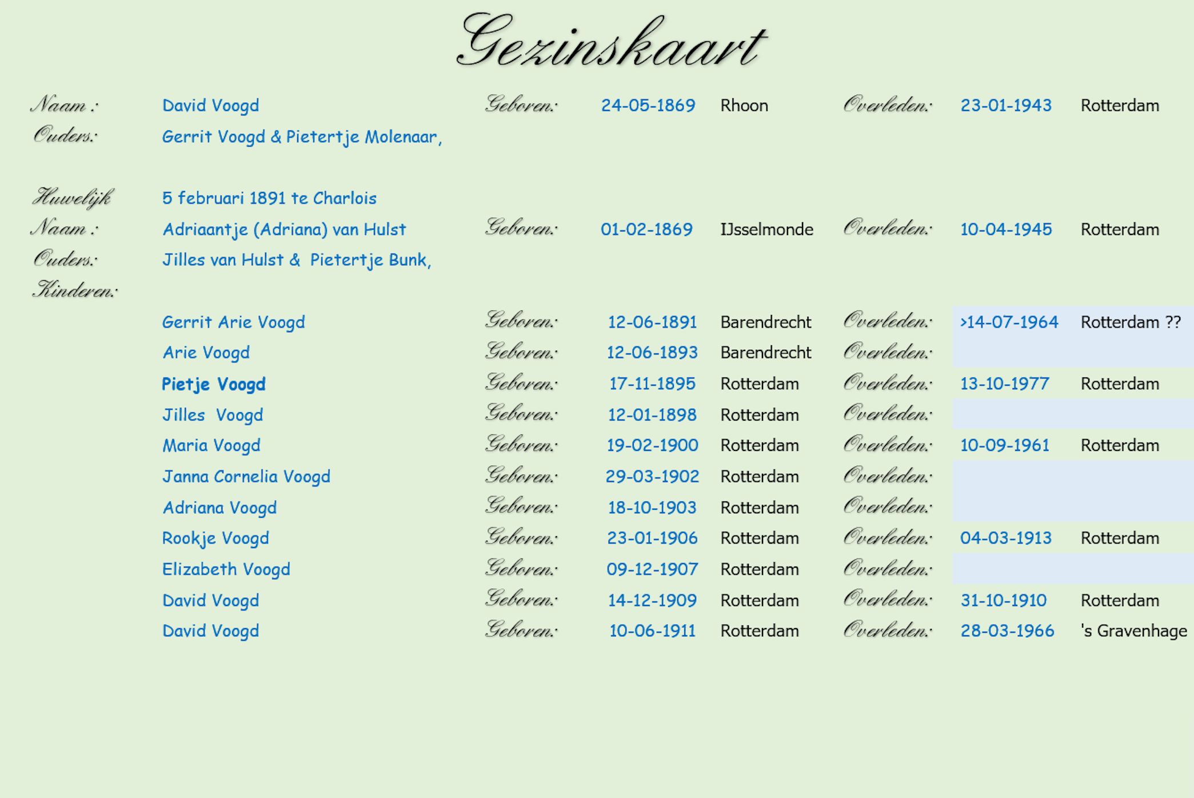Click death date 10-04-1945
The width and height of the screenshot is (1194, 798).
[1005, 229]
